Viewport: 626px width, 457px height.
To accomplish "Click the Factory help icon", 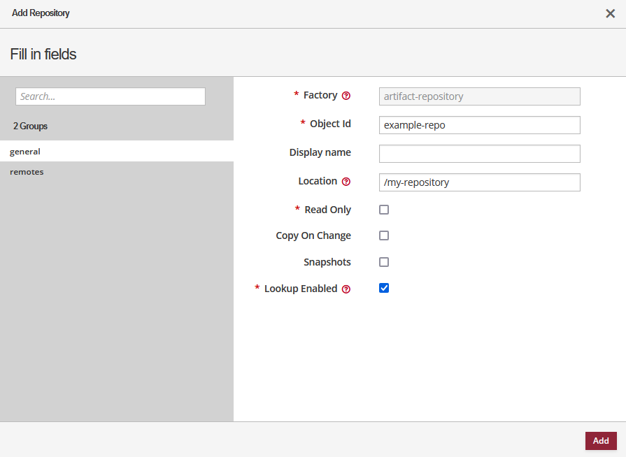I will tap(347, 95).
